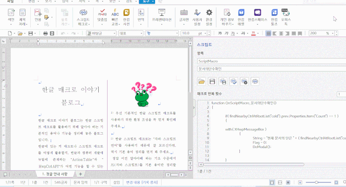Click the last script macro run icon
The image size is (346, 187).
pos(255,81)
